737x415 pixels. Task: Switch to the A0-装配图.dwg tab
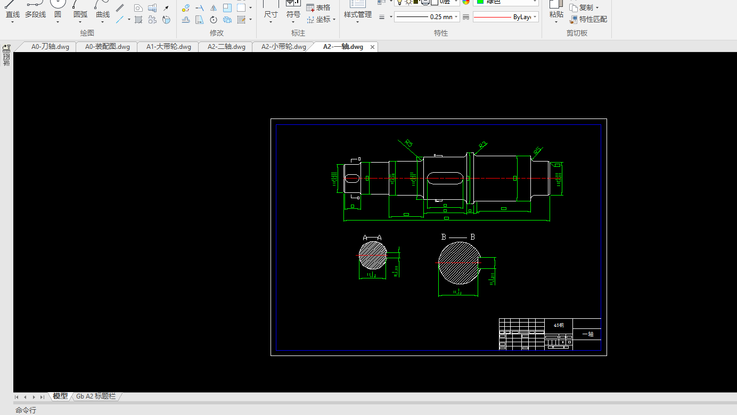click(107, 47)
